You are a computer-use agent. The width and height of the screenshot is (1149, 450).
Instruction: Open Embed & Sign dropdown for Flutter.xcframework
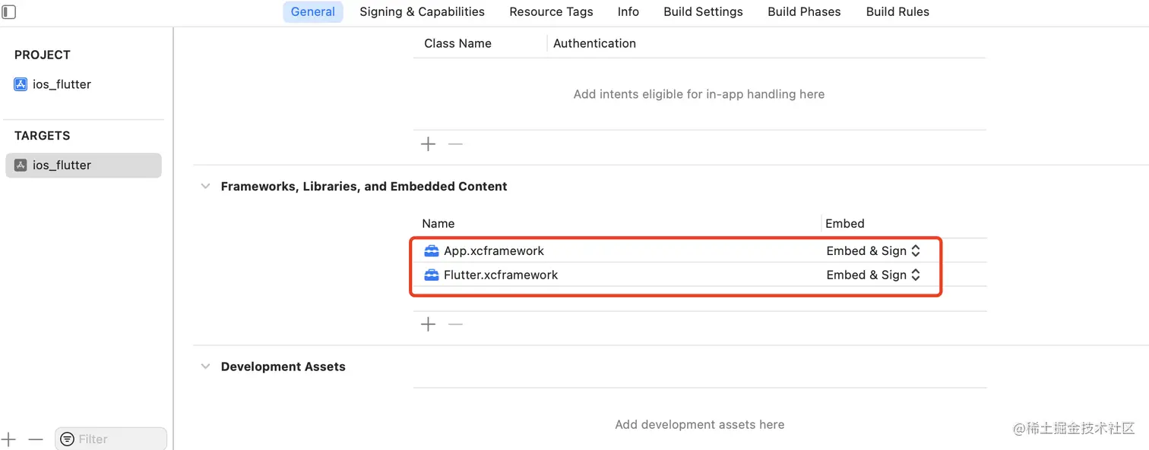[x=873, y=275]
